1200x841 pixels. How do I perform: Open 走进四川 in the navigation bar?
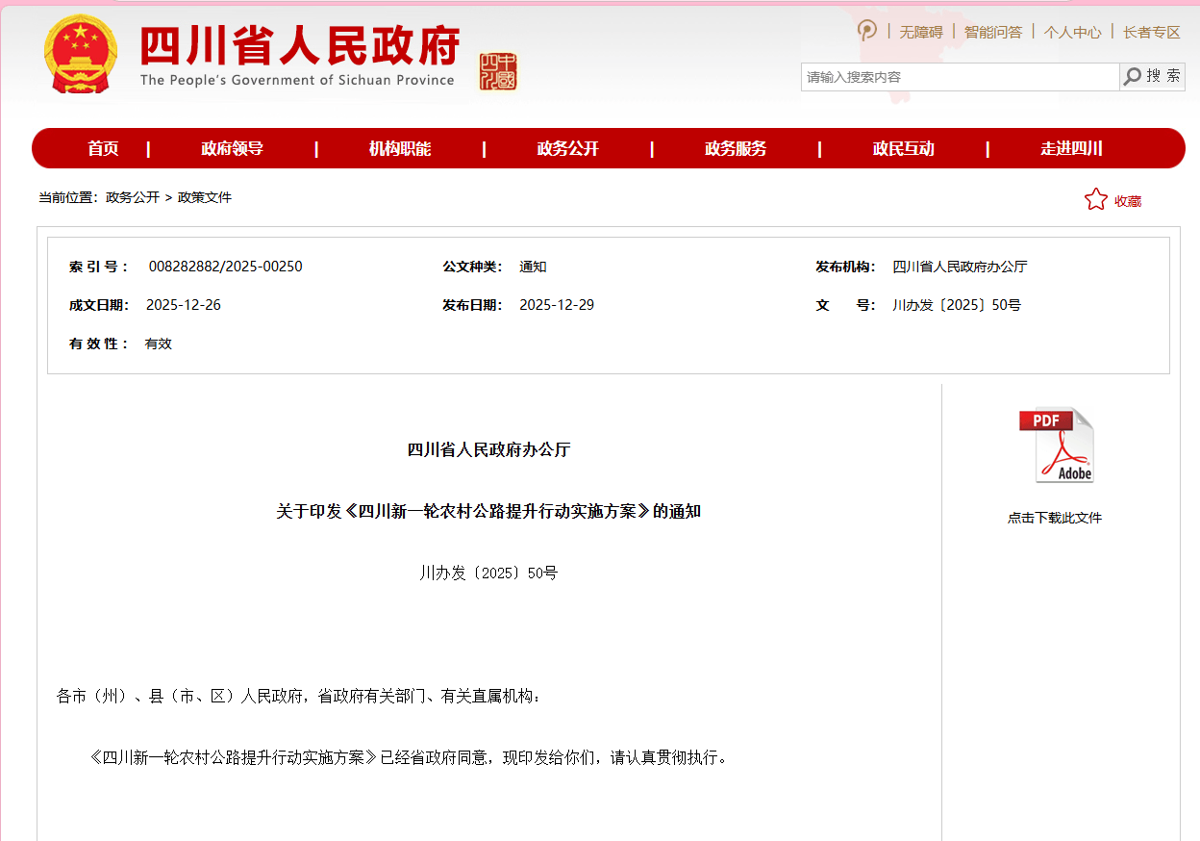click(x=1071, y=148)
